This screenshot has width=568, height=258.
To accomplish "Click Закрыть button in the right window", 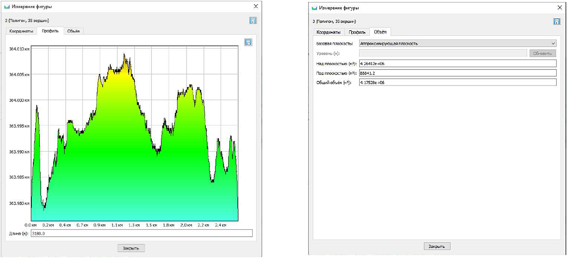I will coord(437,246).
